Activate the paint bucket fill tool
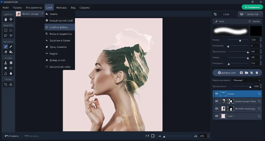Screen dimensions: 265x141 11,52
